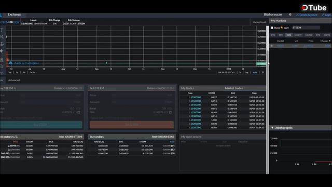Toggle auto scale on chart

pos(255,73)
